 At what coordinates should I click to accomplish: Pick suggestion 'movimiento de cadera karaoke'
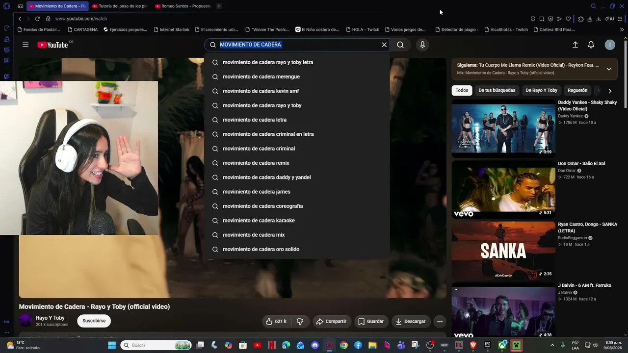(297, 221)
